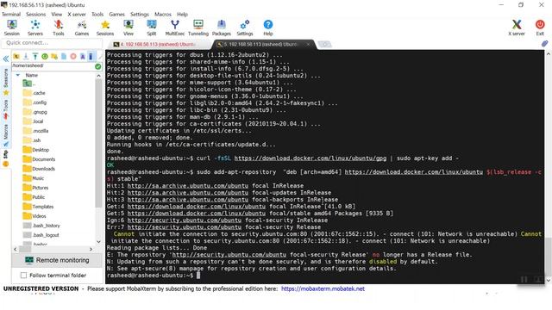Collapse the sidebar with double-chevron icon
The image size is (552, 310).
click(x=6, y=59)
